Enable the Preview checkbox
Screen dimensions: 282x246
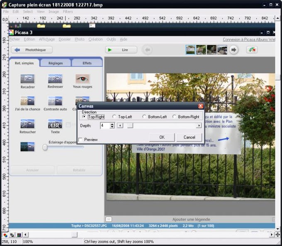[80, 139]
